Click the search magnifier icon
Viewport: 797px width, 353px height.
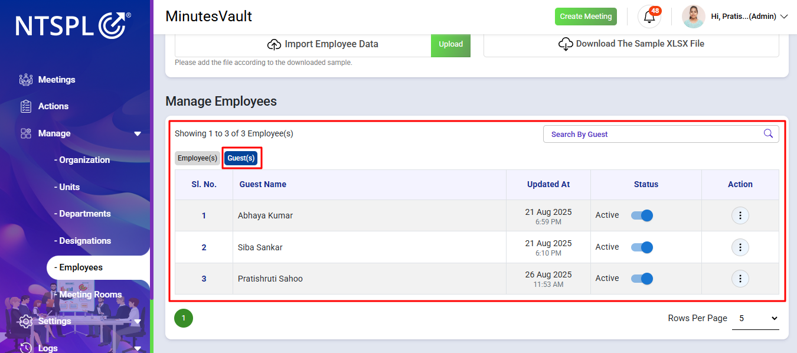768,133
